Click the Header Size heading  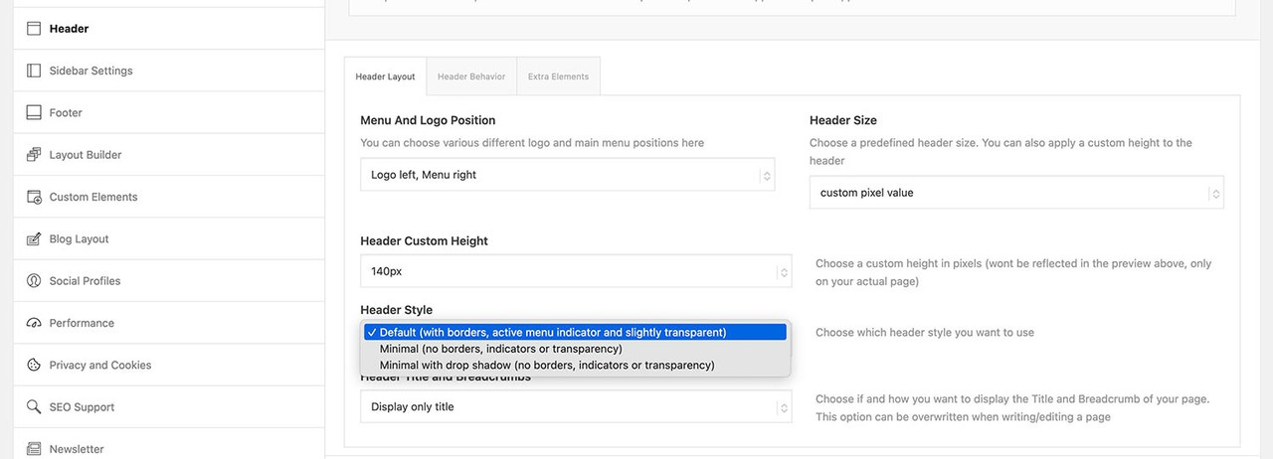click(843, 120)
